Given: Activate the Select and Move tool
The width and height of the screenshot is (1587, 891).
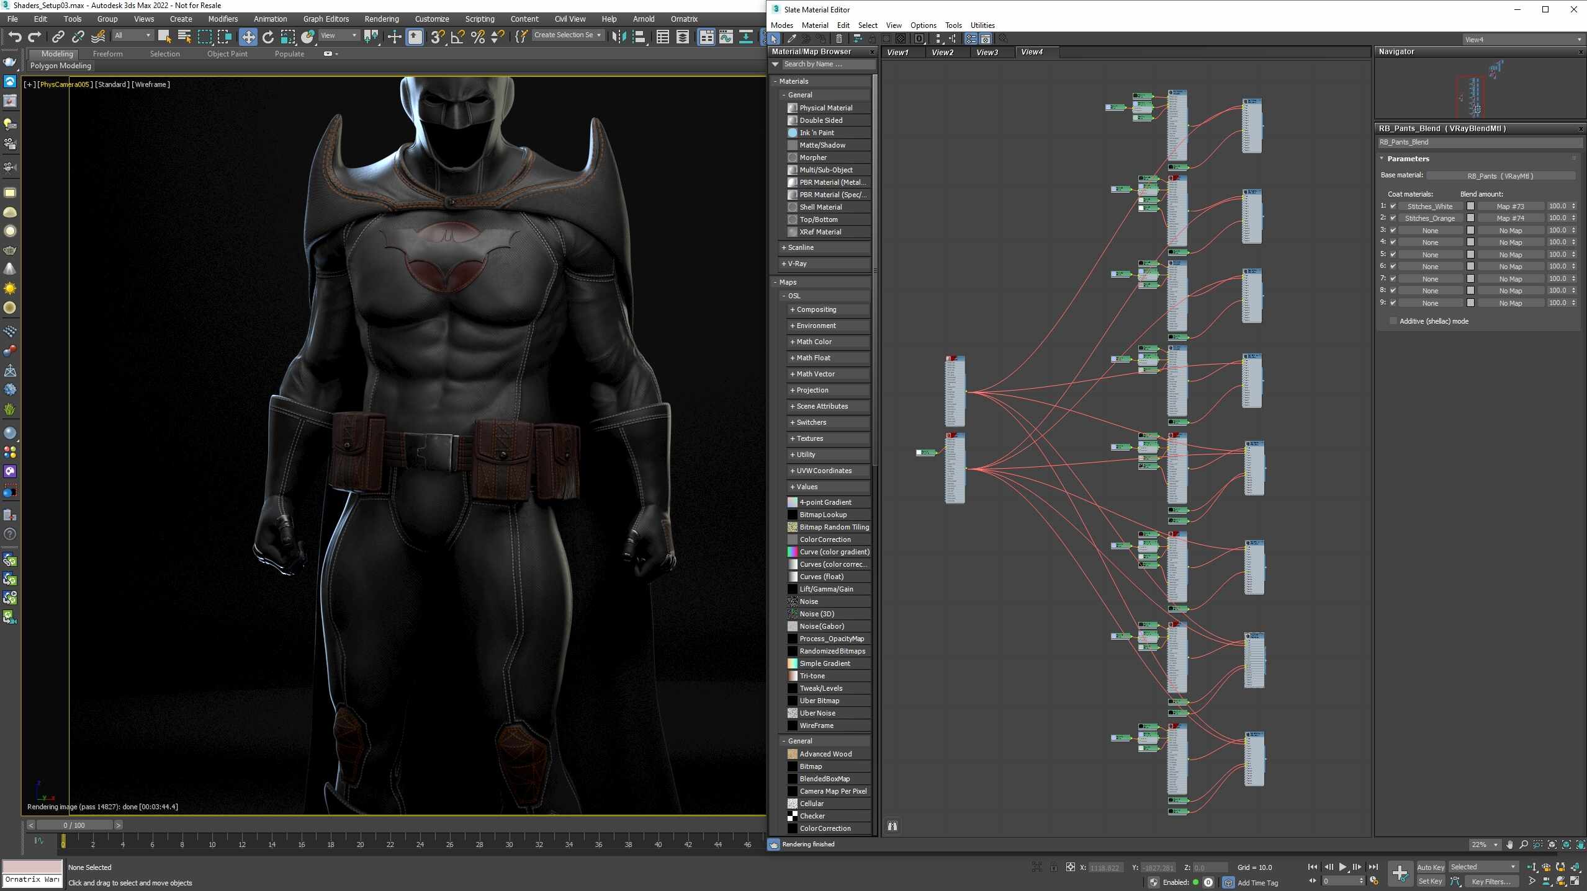Looking at the screenshot, I should coord(248,37).
